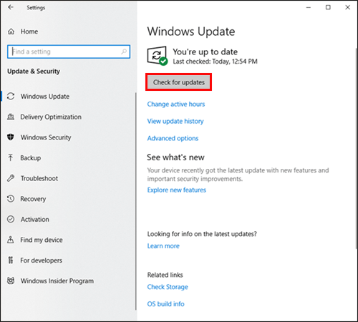This screenshot has height=322, width=358.
Task: Click the For developers tools icon
Action: (x=11, y=260)
